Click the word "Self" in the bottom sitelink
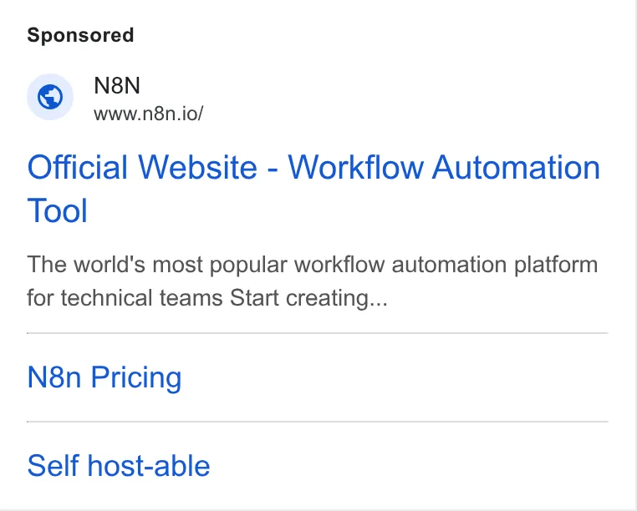This screenshot has width=637, height=511. (54, 466)
